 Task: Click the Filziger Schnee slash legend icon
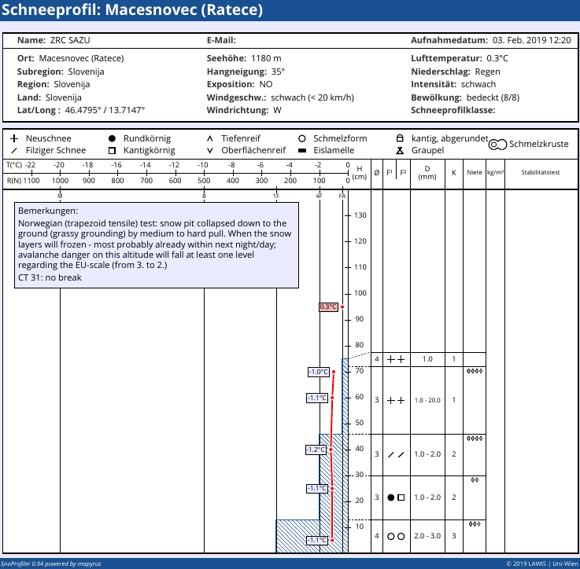(x=14, y=150)
